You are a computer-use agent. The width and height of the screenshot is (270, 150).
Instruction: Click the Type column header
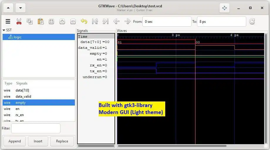coord(8,83)
